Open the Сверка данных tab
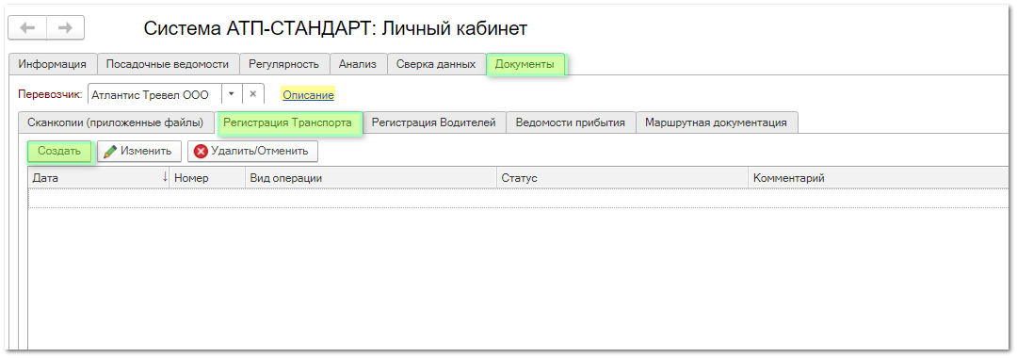1017x358 pixels. click(x=436, y=64)
